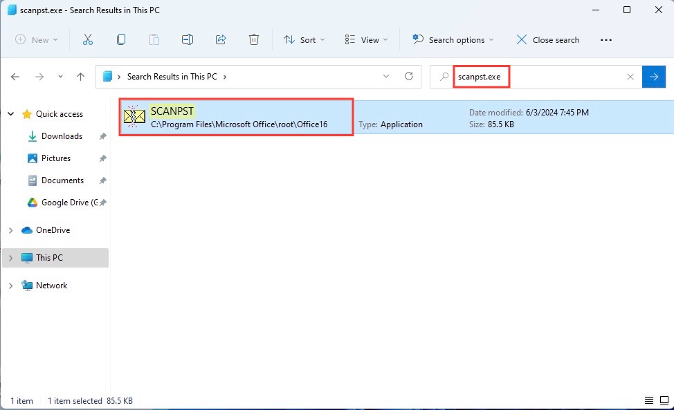Click the Close search button
This screenshot has height=410, width=674.
(x=547, y=40)
